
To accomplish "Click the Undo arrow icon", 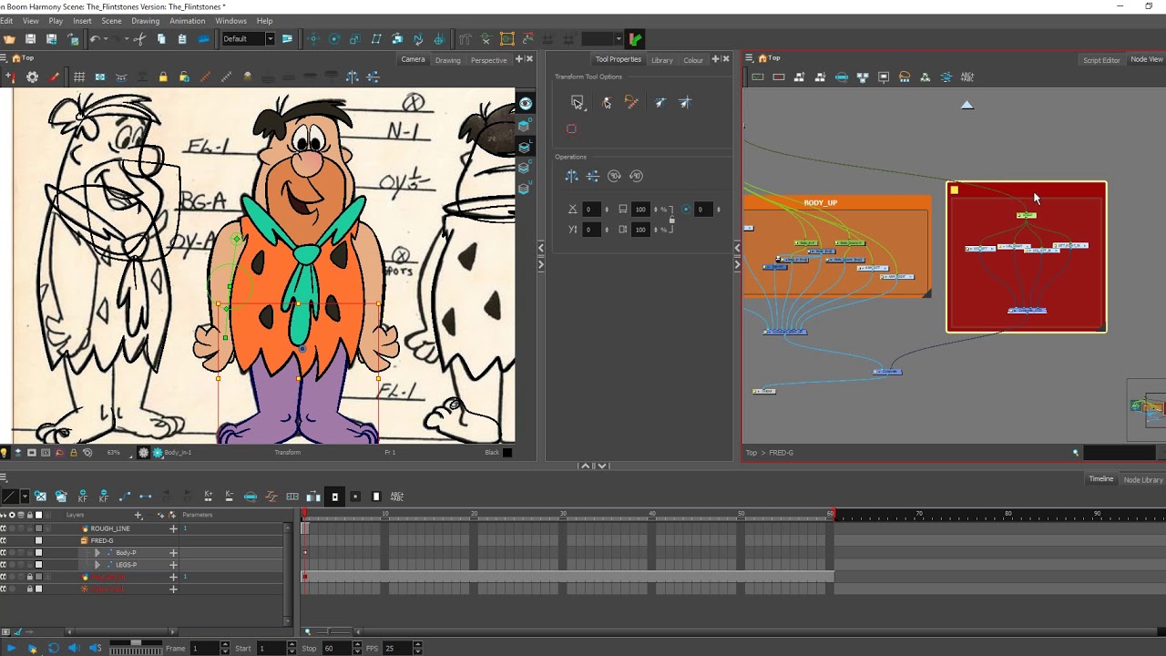I will [95, 39].
